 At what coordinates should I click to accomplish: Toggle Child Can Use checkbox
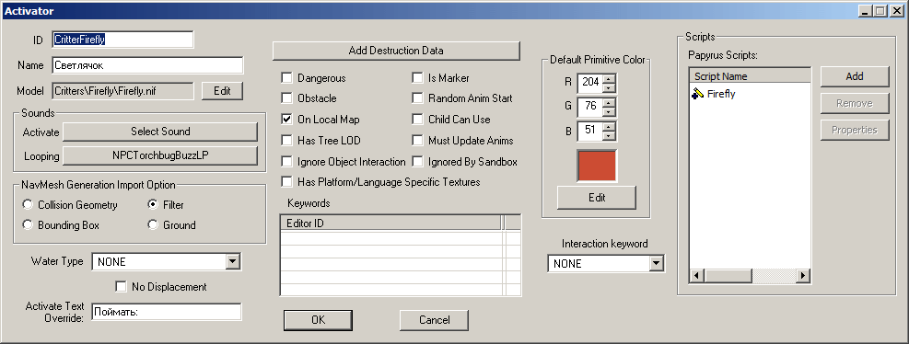(x=417, y=120)
